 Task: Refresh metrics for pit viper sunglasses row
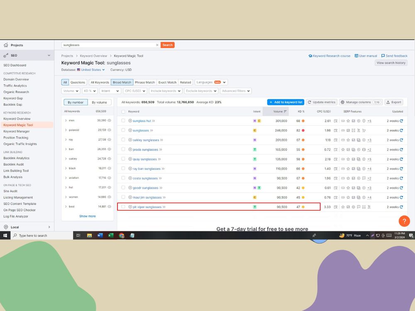[401, 207]
